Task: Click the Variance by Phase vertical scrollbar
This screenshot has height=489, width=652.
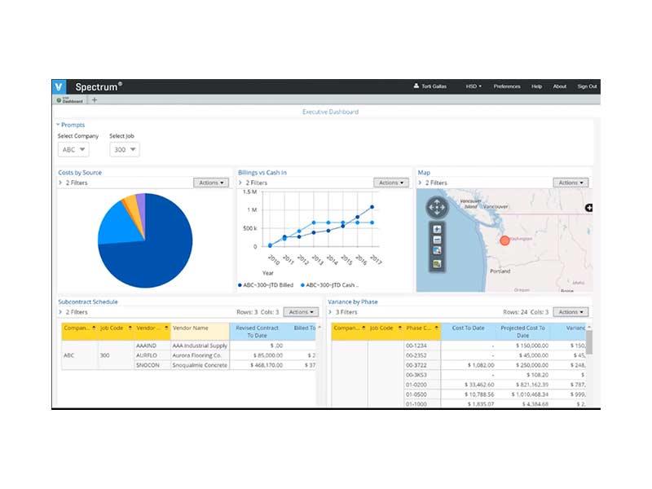Action: pyautogui.click(x=588, y=342)
